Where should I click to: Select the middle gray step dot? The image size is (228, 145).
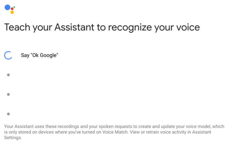[x=8, y=94]
